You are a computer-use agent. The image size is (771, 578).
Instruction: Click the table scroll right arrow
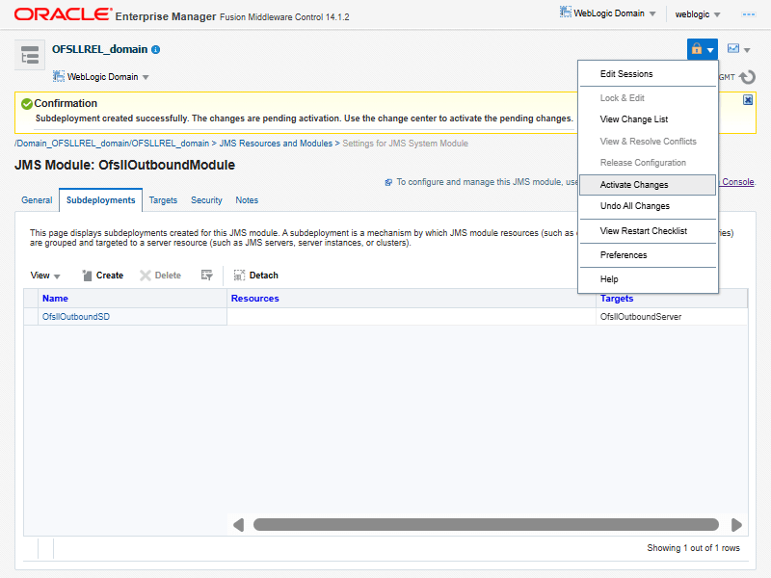click(x=736, y=525)
